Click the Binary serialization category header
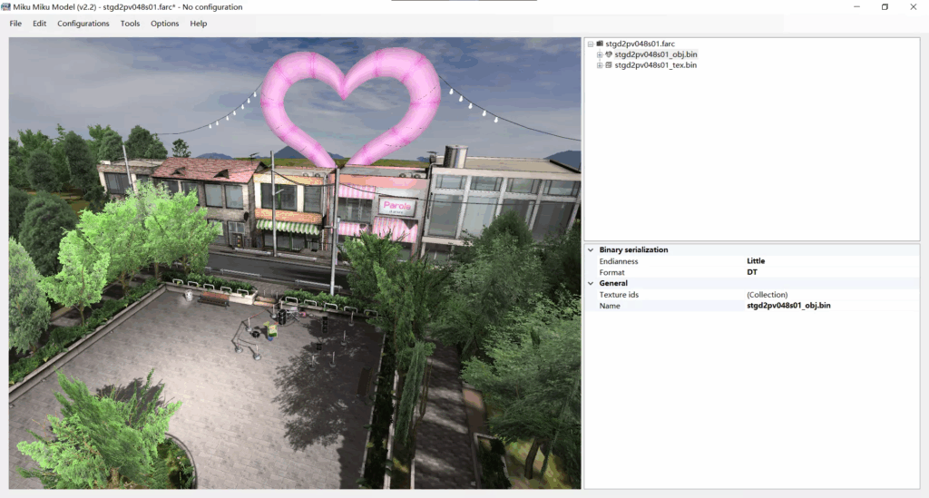Screen dimensions: 929x498 (633, 249)
